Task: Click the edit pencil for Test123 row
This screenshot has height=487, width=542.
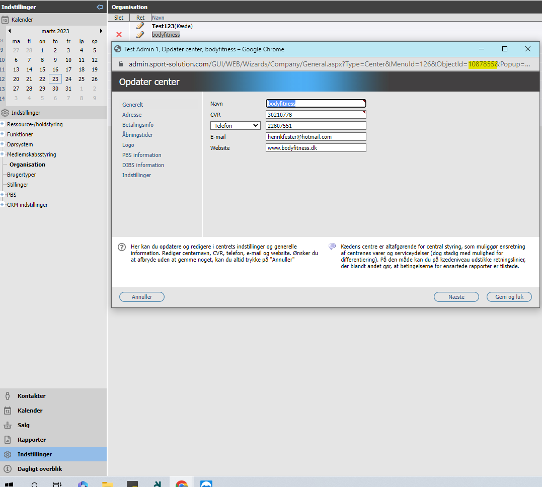Action: [x=140, y=26]
